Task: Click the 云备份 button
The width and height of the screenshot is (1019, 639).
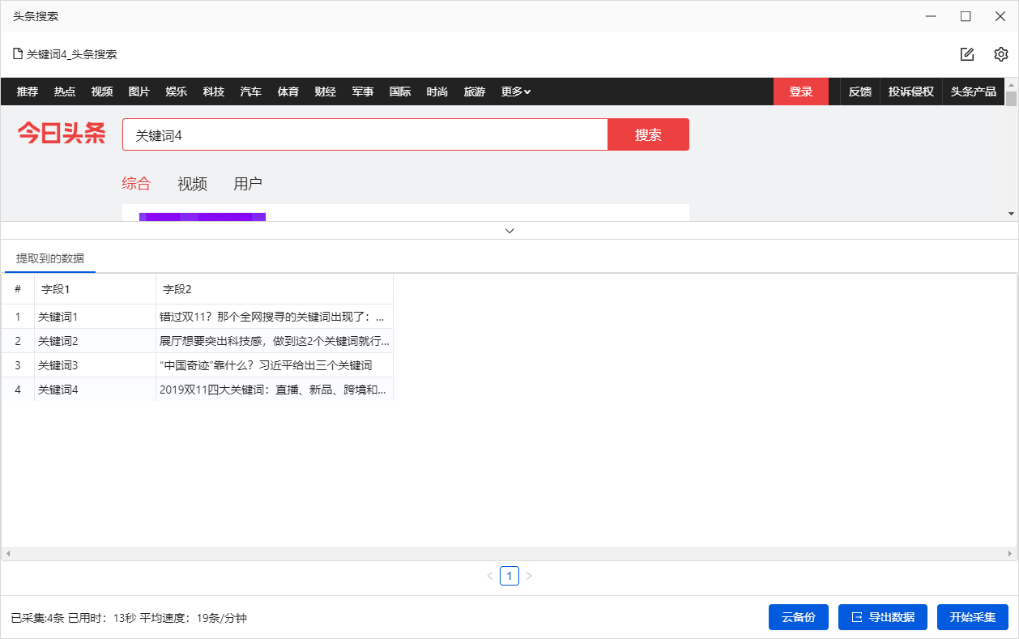Action: pos(799,617)
